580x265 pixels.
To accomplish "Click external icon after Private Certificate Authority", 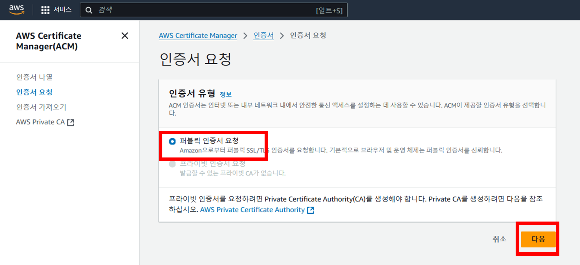I will (311, 210).
